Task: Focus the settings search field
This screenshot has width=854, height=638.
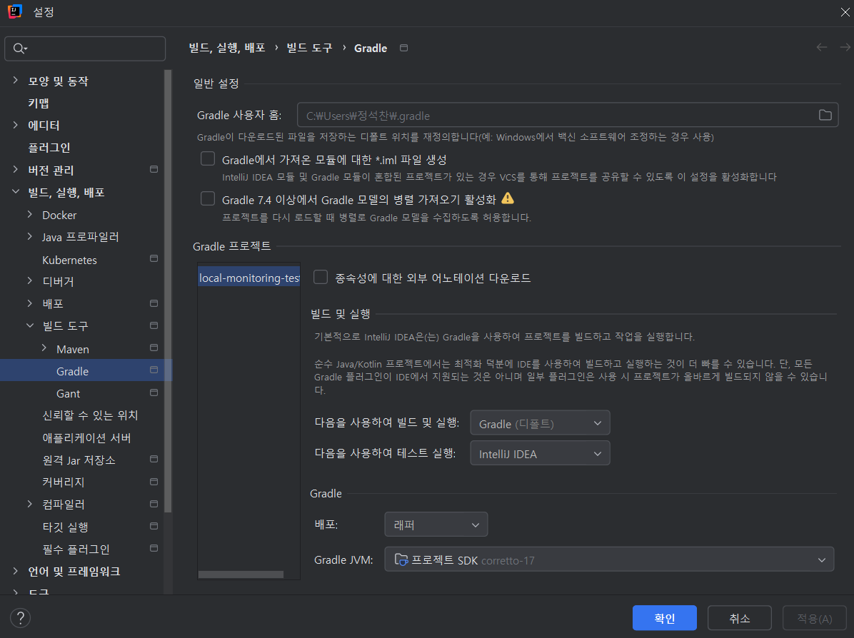Action: pyautogui.click(x=85, y=49)
